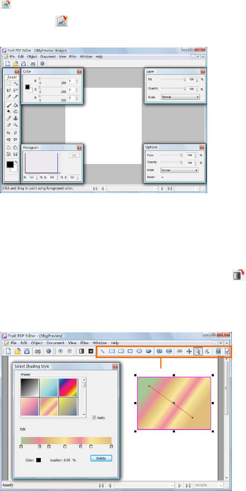This screenshot has height=491, width=246.
Task: Choose the arrow pointer selection tool
Action: click(198, 351)
